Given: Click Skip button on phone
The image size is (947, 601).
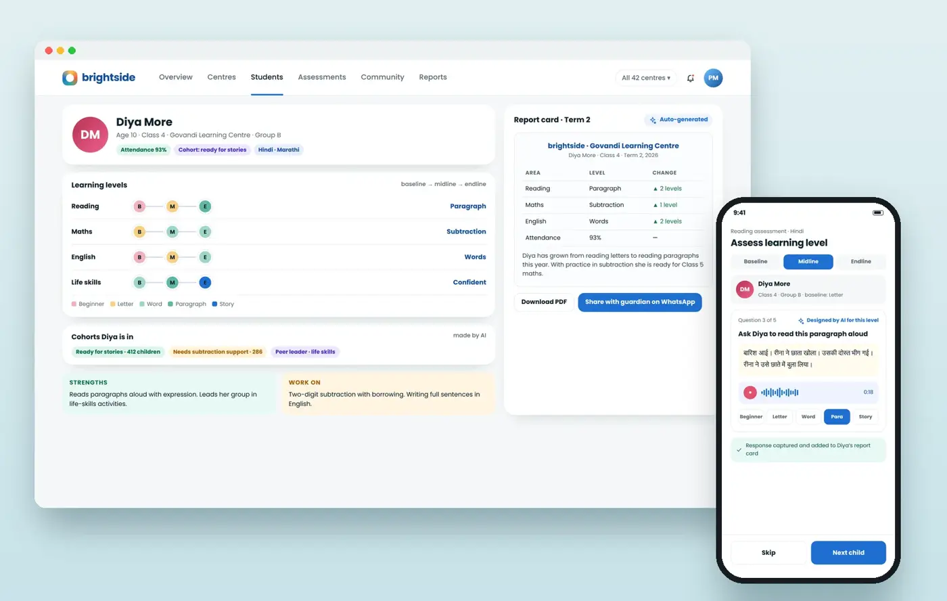Looking at the screenshot, I should click(x=768, y=553).
